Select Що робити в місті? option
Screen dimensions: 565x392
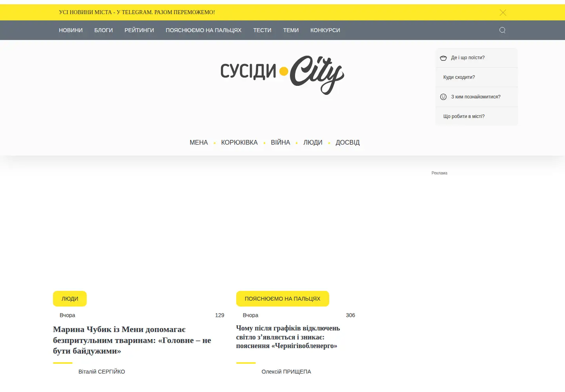464,116
